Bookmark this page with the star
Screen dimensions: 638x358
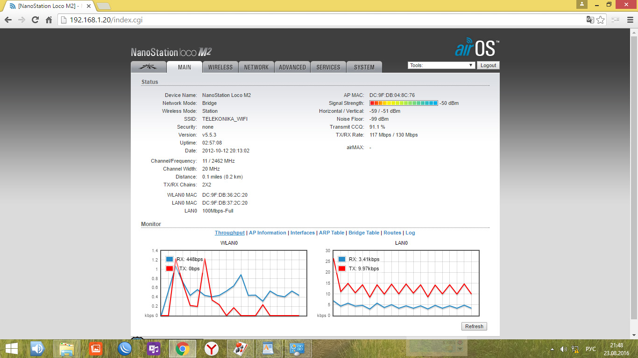pyautogui.click(x=601, y=20)
